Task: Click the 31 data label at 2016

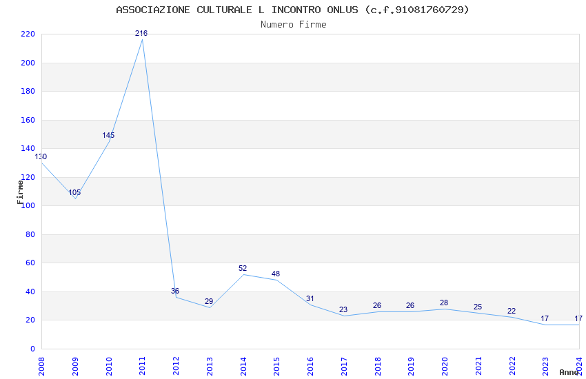Action: coord(310,298)
